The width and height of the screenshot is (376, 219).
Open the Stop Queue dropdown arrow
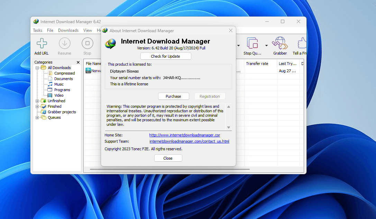(x=266, y=45)
